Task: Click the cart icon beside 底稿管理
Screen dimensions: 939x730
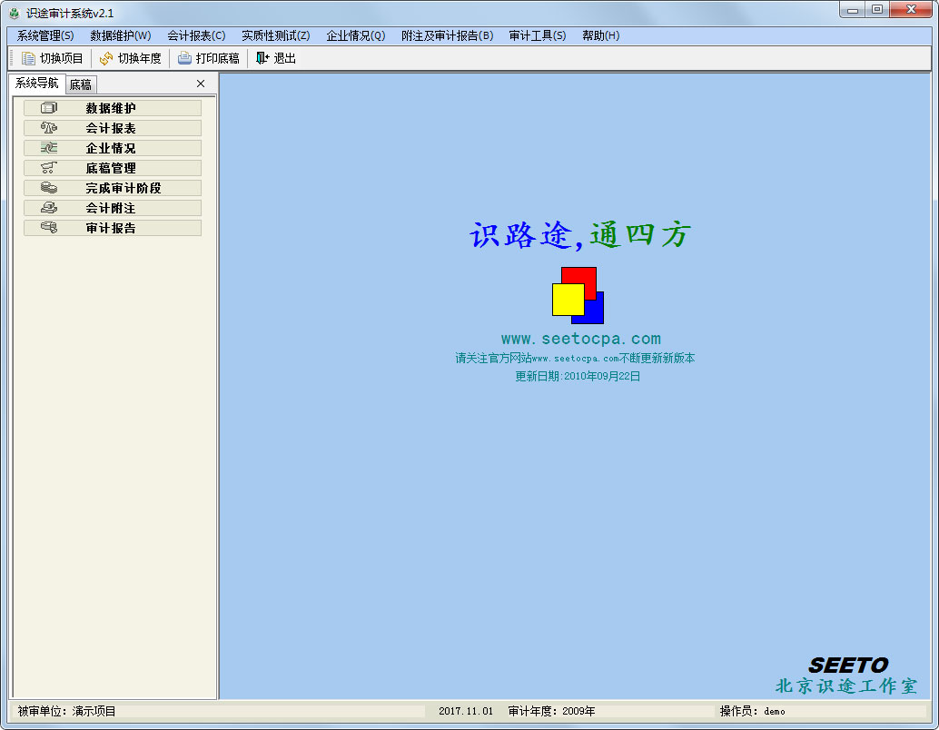Action: (49, 168)
